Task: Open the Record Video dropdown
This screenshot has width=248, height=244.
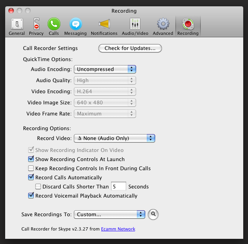Action: click(x=114, y=138)
